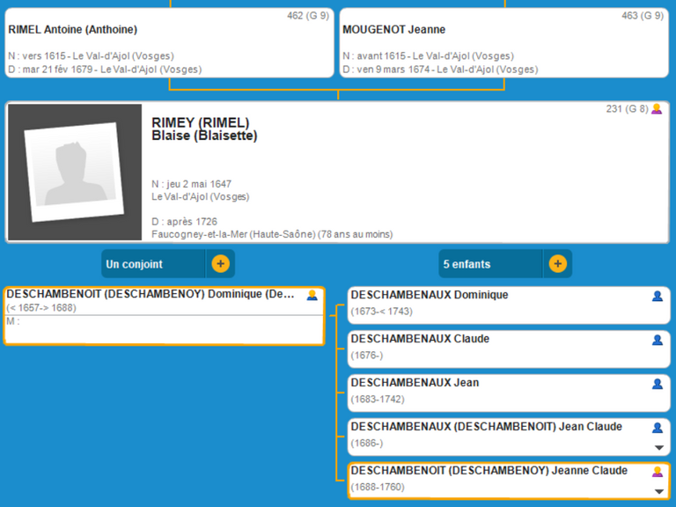
Task: Click the RIMEY (RIMEL) Blaise name heading
Action: 204,129
